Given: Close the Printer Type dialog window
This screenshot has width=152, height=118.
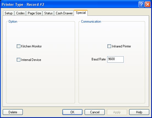Looking at the screenshot, I should 148,4.
